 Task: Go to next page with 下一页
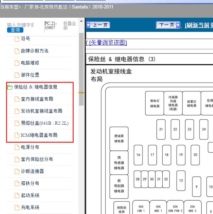point(168,25)
